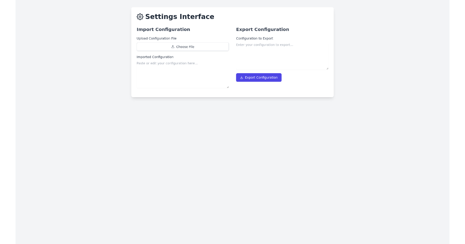Click the placeholder text Paste or edit your configuration

pos(167,63)
